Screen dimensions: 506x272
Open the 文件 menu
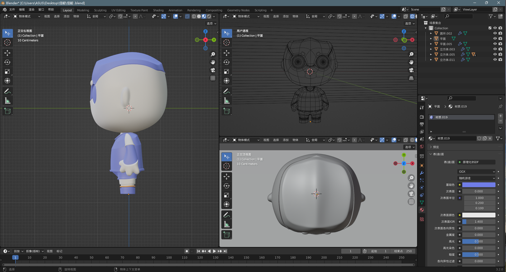coord(12,10)
